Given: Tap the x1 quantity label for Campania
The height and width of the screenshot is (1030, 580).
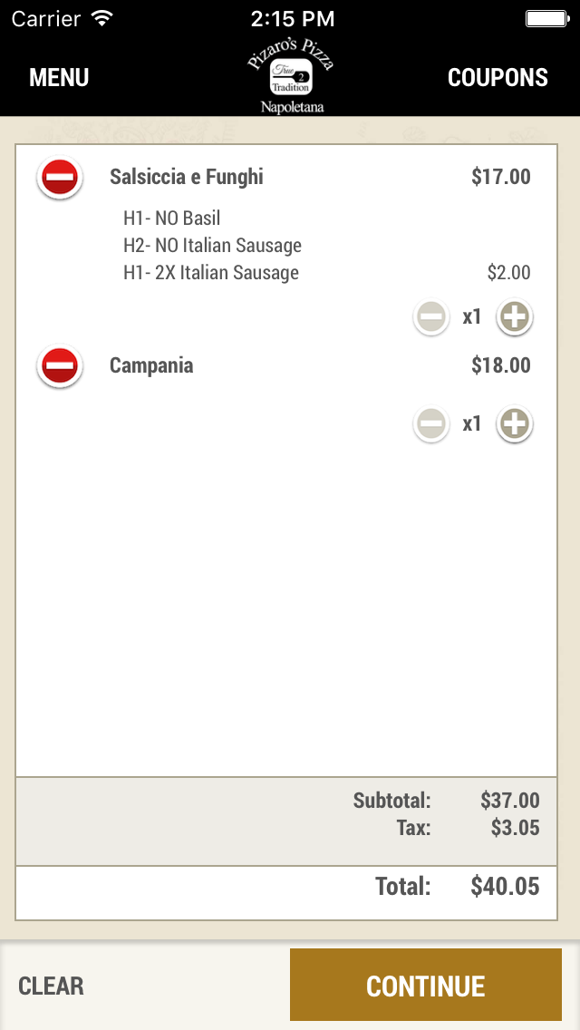Looking at the screenshot, I should tap(471, 423).
